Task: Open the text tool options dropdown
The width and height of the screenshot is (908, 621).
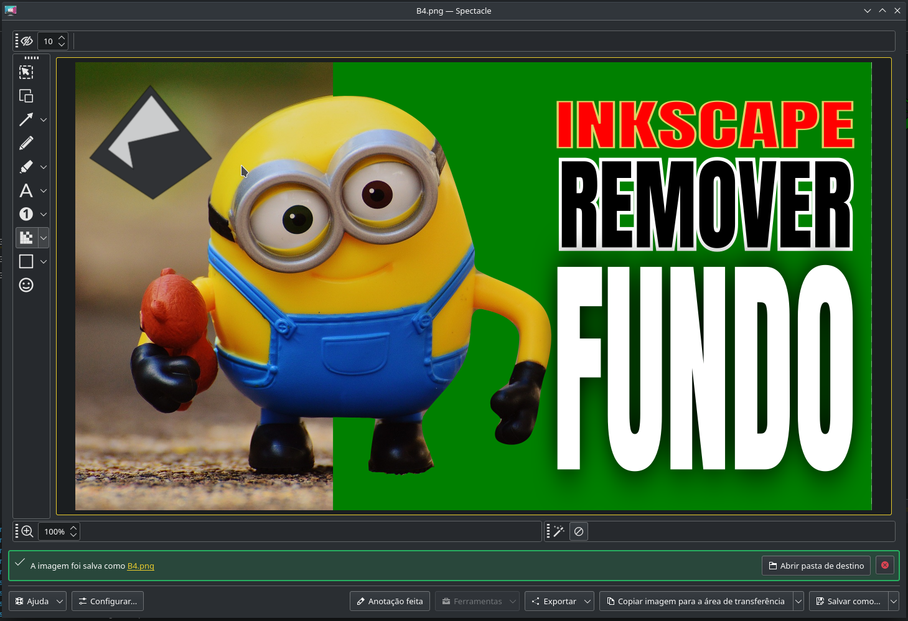Action: click(44, 190)
